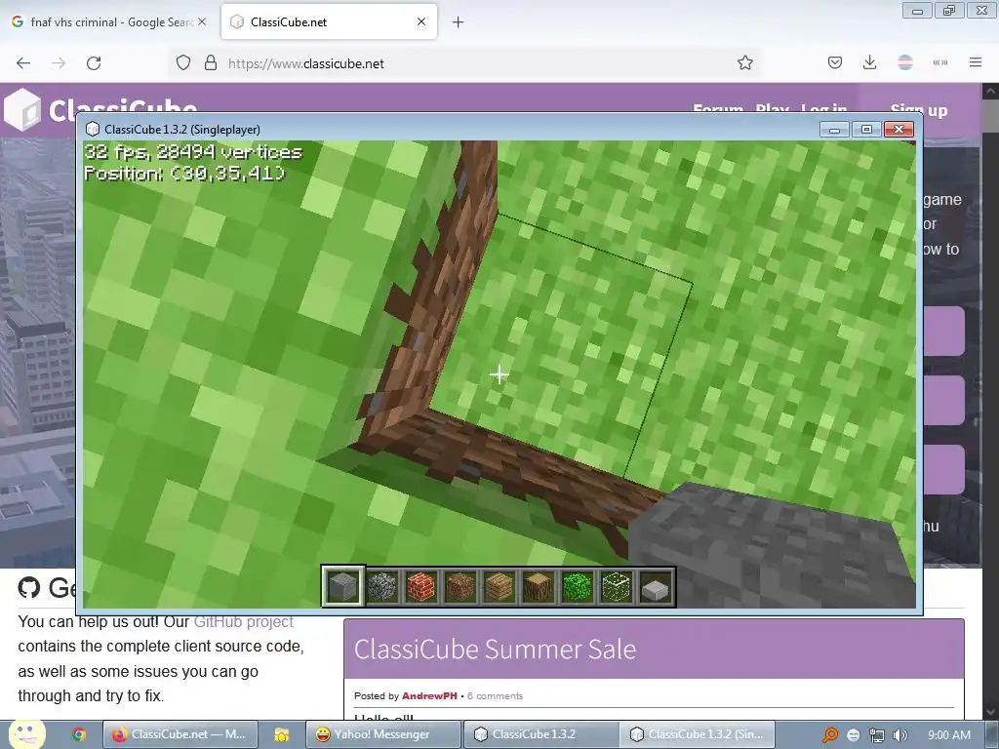The image size is (999, 749).
Task: Click the smiley icon in system tray
Action: (854, 735)
